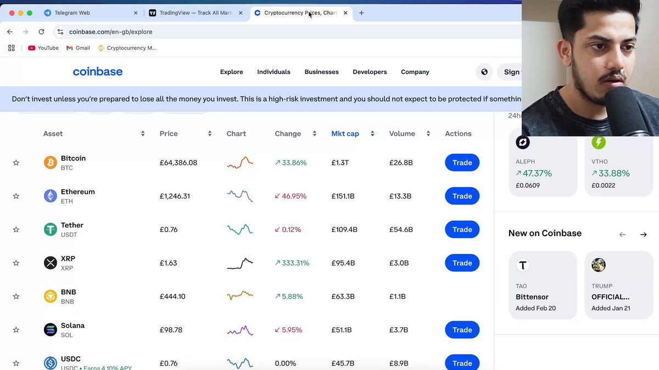Viewport: 659px width, 370px height.
Task: Trade Ethereum with its Trade button
Action: [462, 196]
